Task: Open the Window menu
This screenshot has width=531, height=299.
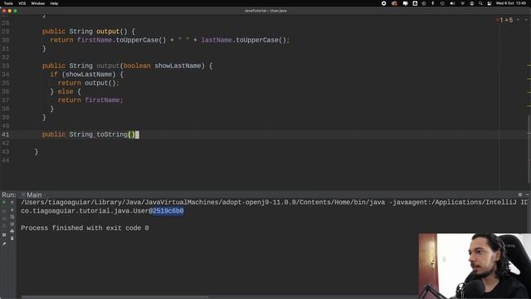Action: [38, 3]
